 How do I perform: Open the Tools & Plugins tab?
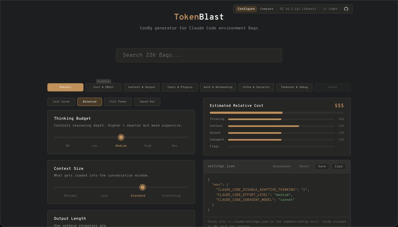(x=180, y=87)
